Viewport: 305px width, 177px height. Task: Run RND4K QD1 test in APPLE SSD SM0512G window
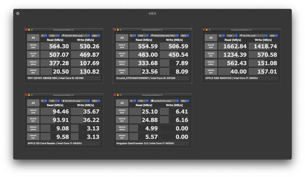(x=211, y=71)
